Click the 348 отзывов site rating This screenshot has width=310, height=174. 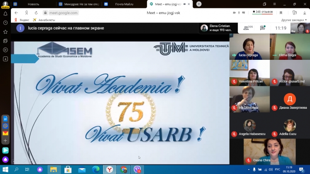point(263,12)
